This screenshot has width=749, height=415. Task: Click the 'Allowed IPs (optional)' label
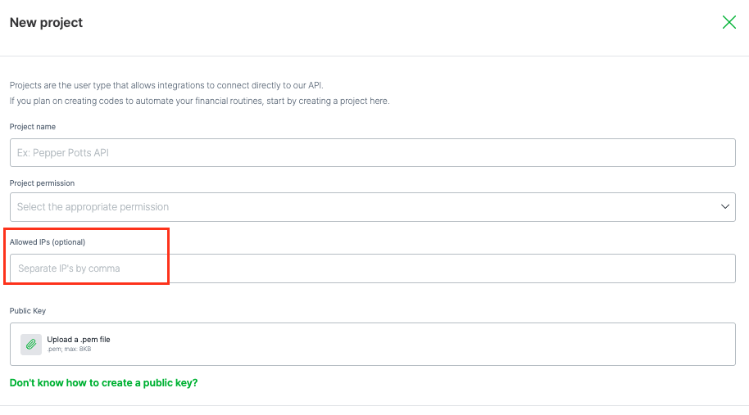[48, 242]
